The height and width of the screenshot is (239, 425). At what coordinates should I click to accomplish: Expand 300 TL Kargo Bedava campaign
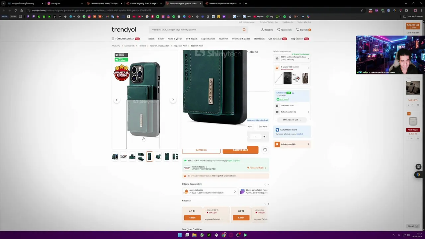(x=292, y=58)
